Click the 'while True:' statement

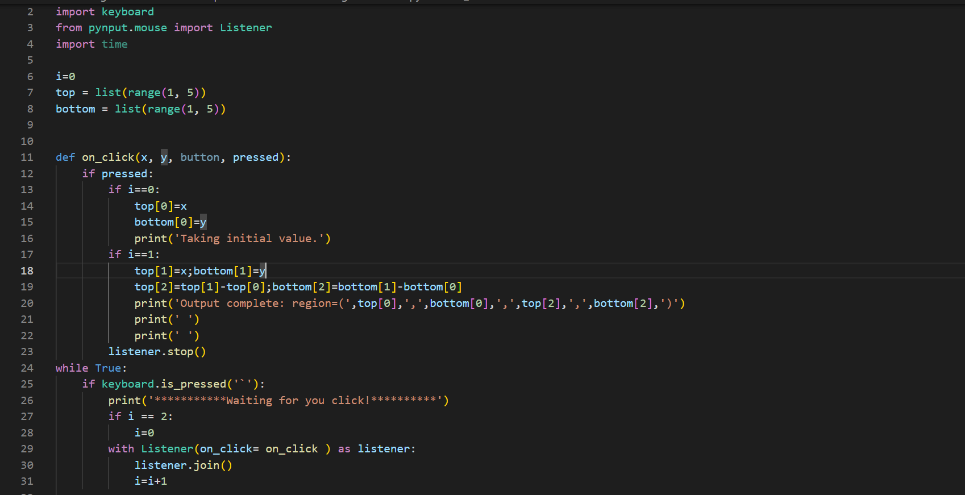(91, 368)
